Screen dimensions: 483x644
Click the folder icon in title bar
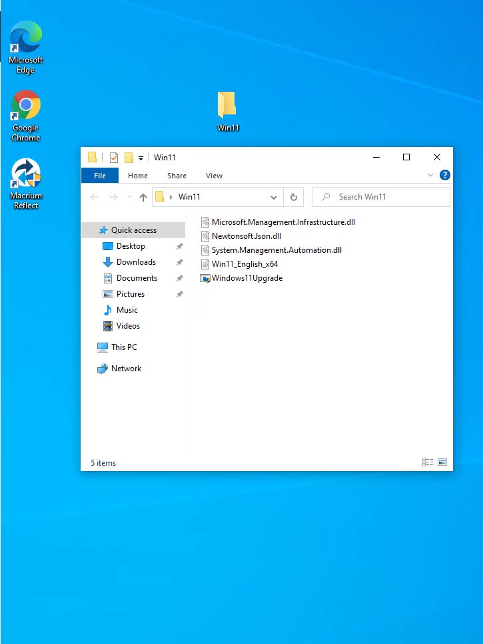[x=92, y=157]
